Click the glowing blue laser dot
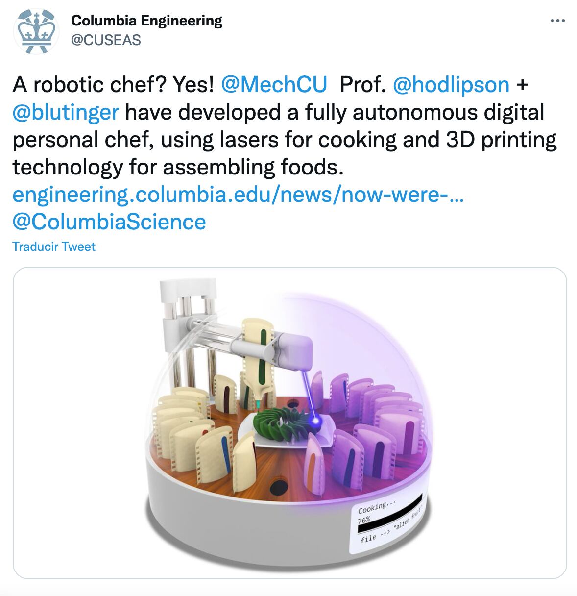 pyautogui.click(x=316, y=420)
